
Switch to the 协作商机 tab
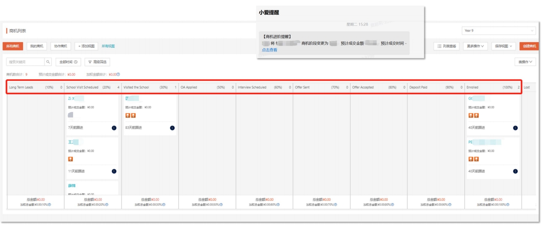pos(60,46)
